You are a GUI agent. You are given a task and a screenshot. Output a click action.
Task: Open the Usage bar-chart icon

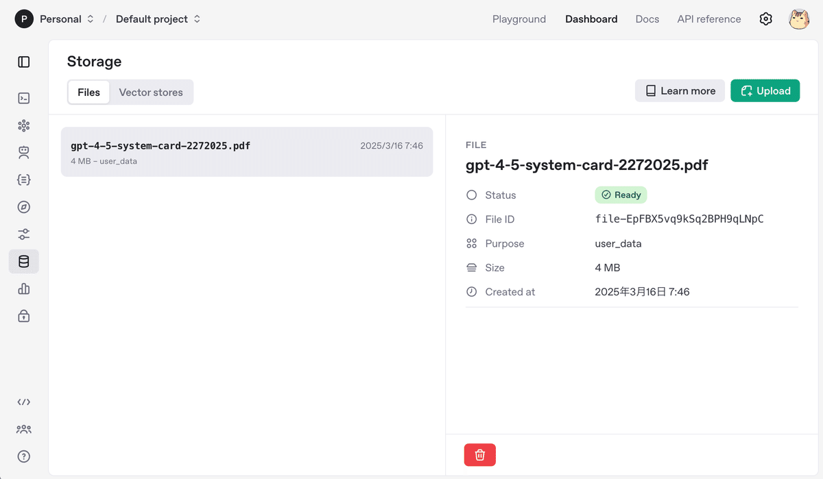coord(23,288)
